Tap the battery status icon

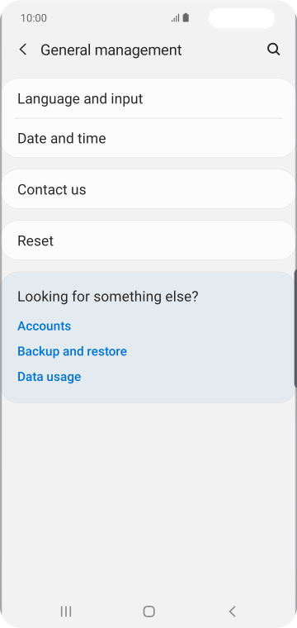click(x=186, y=18)
